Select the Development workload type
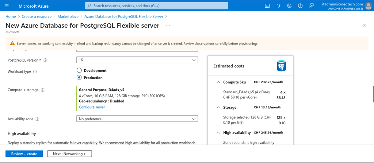Viewport: 374px width, 163px height. [79, 70]
